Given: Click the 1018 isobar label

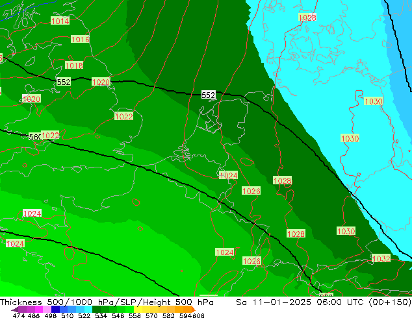Looking at the screenshot, I should (74, 66).
